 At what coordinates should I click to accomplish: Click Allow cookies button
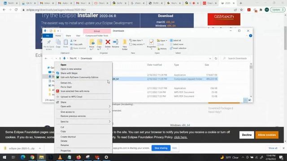(267, 135)
